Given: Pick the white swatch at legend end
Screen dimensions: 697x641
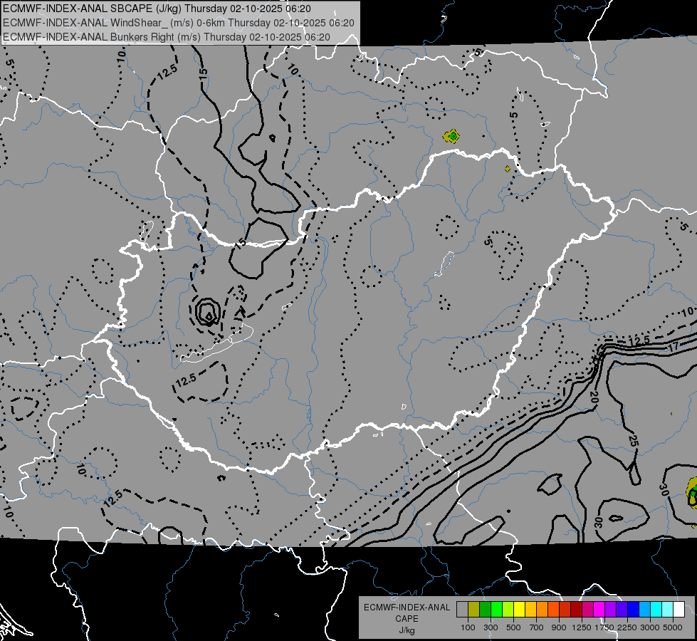Looking at the screenshot, I should [x=679, y=609].
